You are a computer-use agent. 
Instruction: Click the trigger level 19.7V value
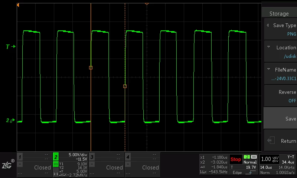point(251,167)
